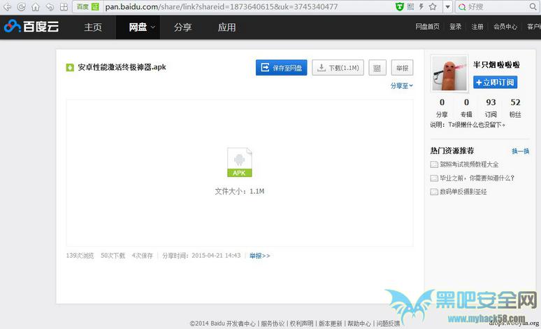Click the 4次保存 text
541x329 pixels.
[142, 255]
